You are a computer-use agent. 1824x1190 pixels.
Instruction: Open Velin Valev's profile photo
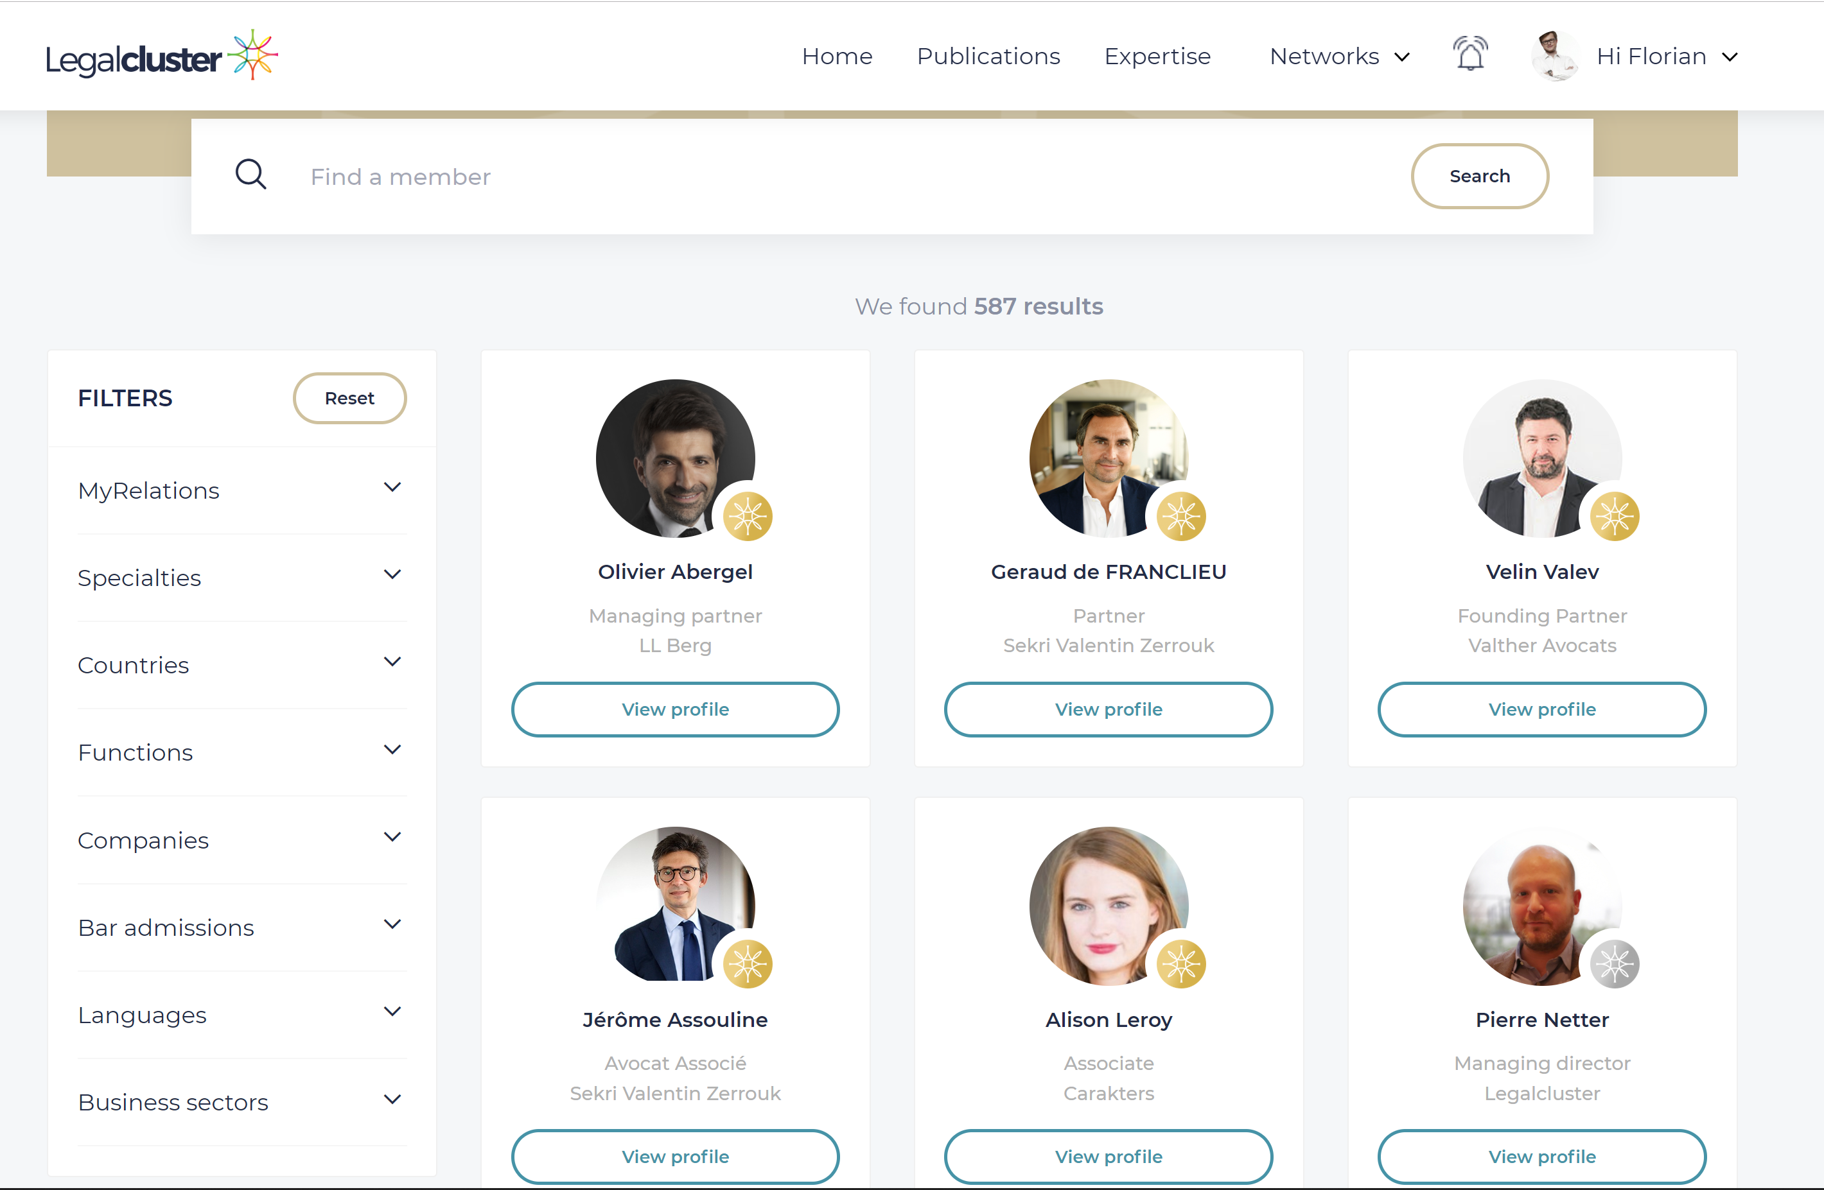click(1542, 459)
